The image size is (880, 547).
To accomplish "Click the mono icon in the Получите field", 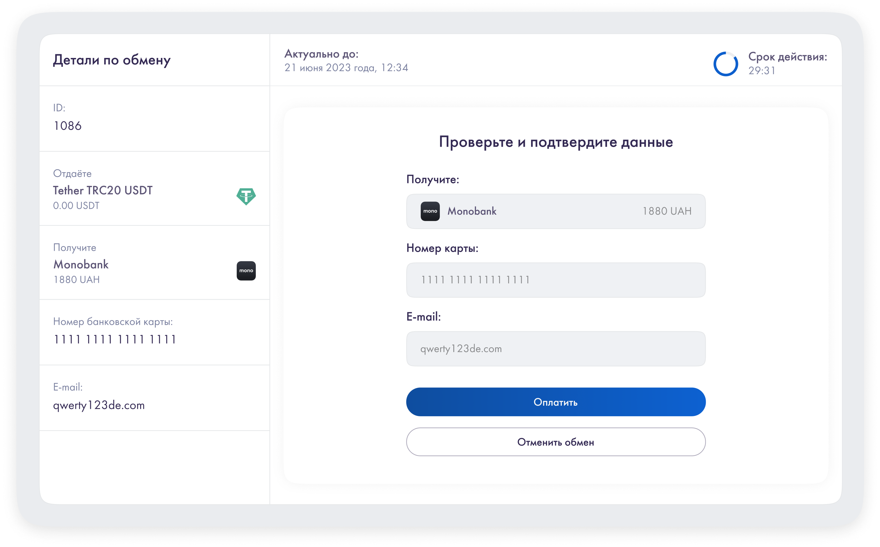I will tap(430, 211).
